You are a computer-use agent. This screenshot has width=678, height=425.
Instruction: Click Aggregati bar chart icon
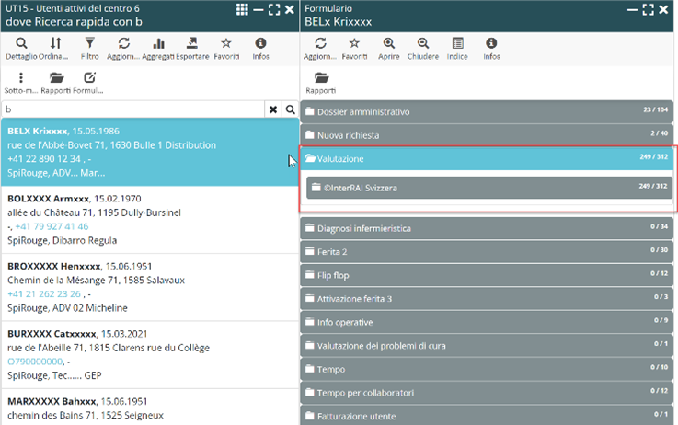(x=158, y=43)
